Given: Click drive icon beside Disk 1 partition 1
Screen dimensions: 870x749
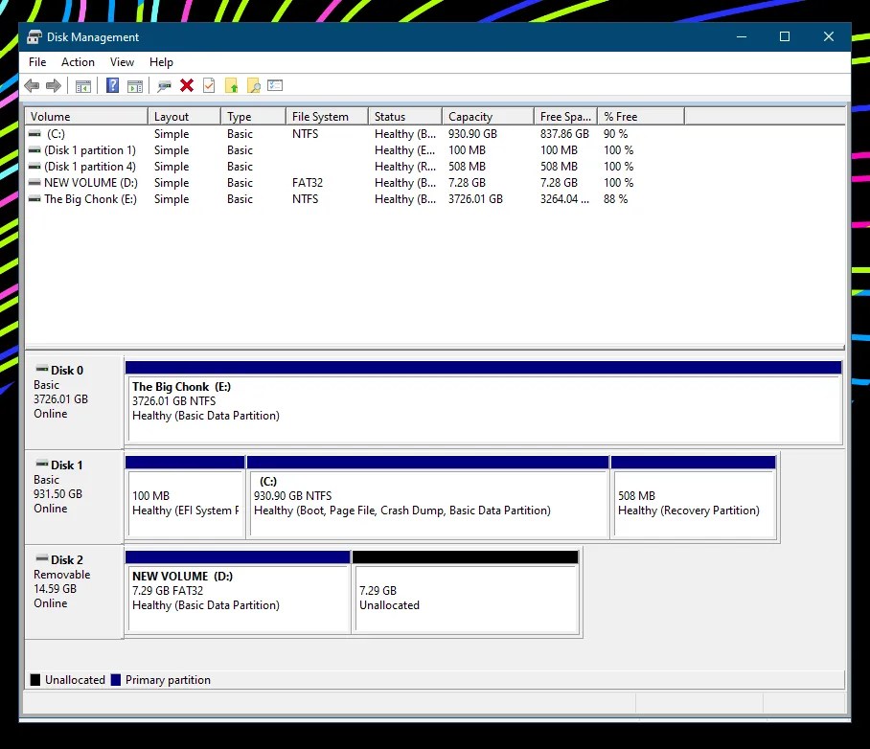Looking at the screenshot, I should pos(34,150).
